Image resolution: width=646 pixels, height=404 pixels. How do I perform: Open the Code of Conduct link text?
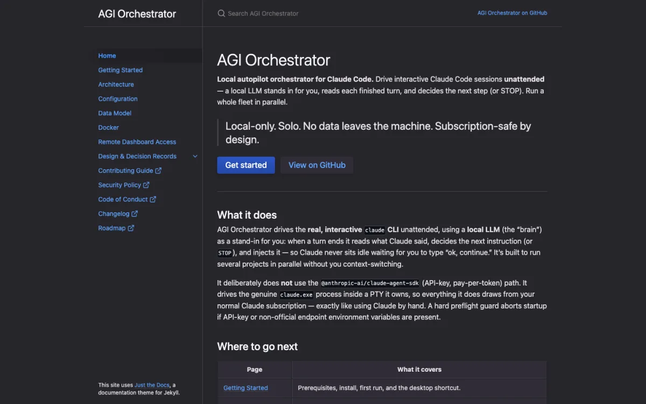(x=123, y=199)
